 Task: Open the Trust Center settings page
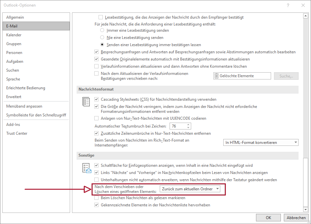(x=17, y=133)
